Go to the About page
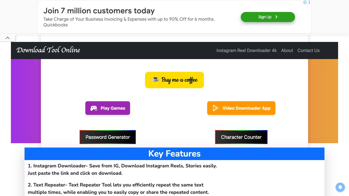The height and width of the screenshot is (196, 349). coord(287,50)
